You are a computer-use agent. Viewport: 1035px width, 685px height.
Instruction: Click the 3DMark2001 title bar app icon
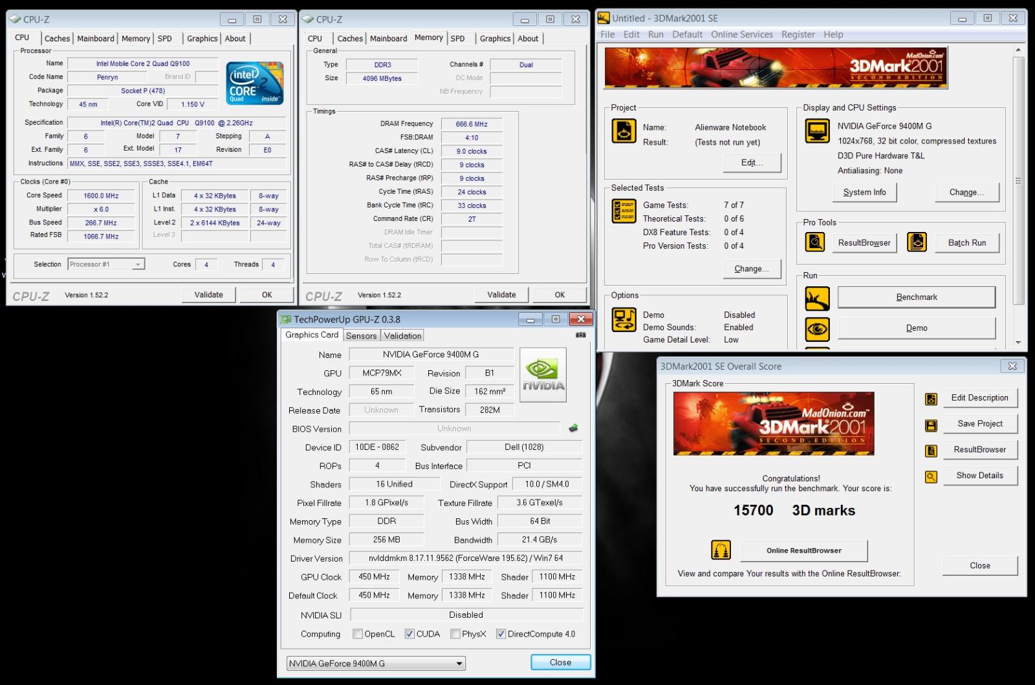coord(603,18)
